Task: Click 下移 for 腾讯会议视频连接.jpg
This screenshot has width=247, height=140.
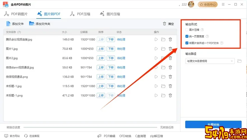Action: point(111,39)
